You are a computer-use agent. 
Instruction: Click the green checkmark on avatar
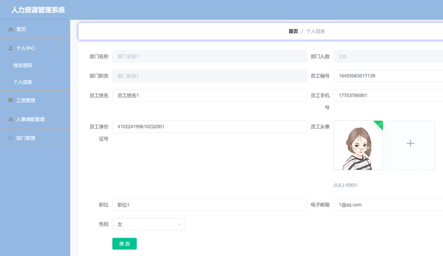click(x=380, y=124)
